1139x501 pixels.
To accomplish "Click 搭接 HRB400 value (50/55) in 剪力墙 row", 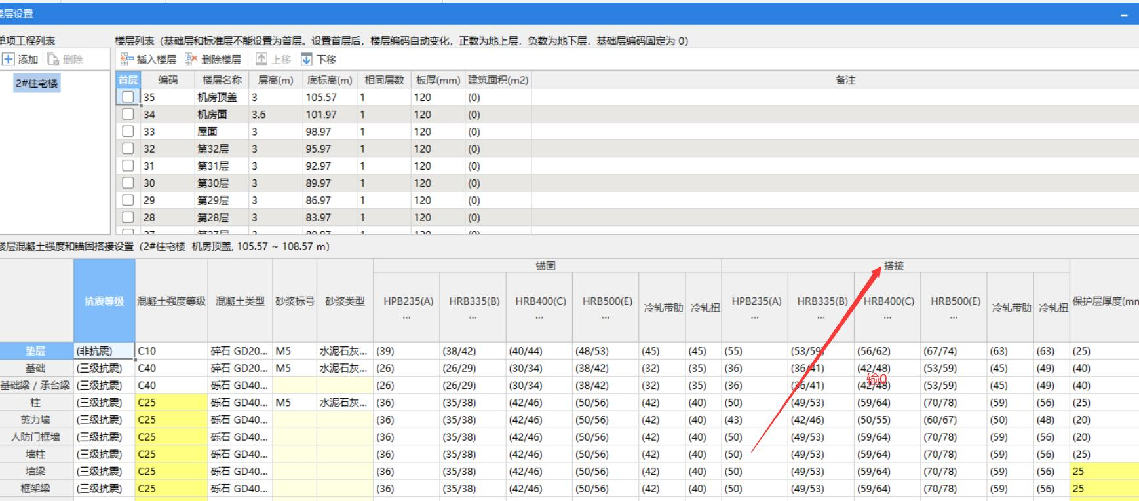I will click(887, 420).
